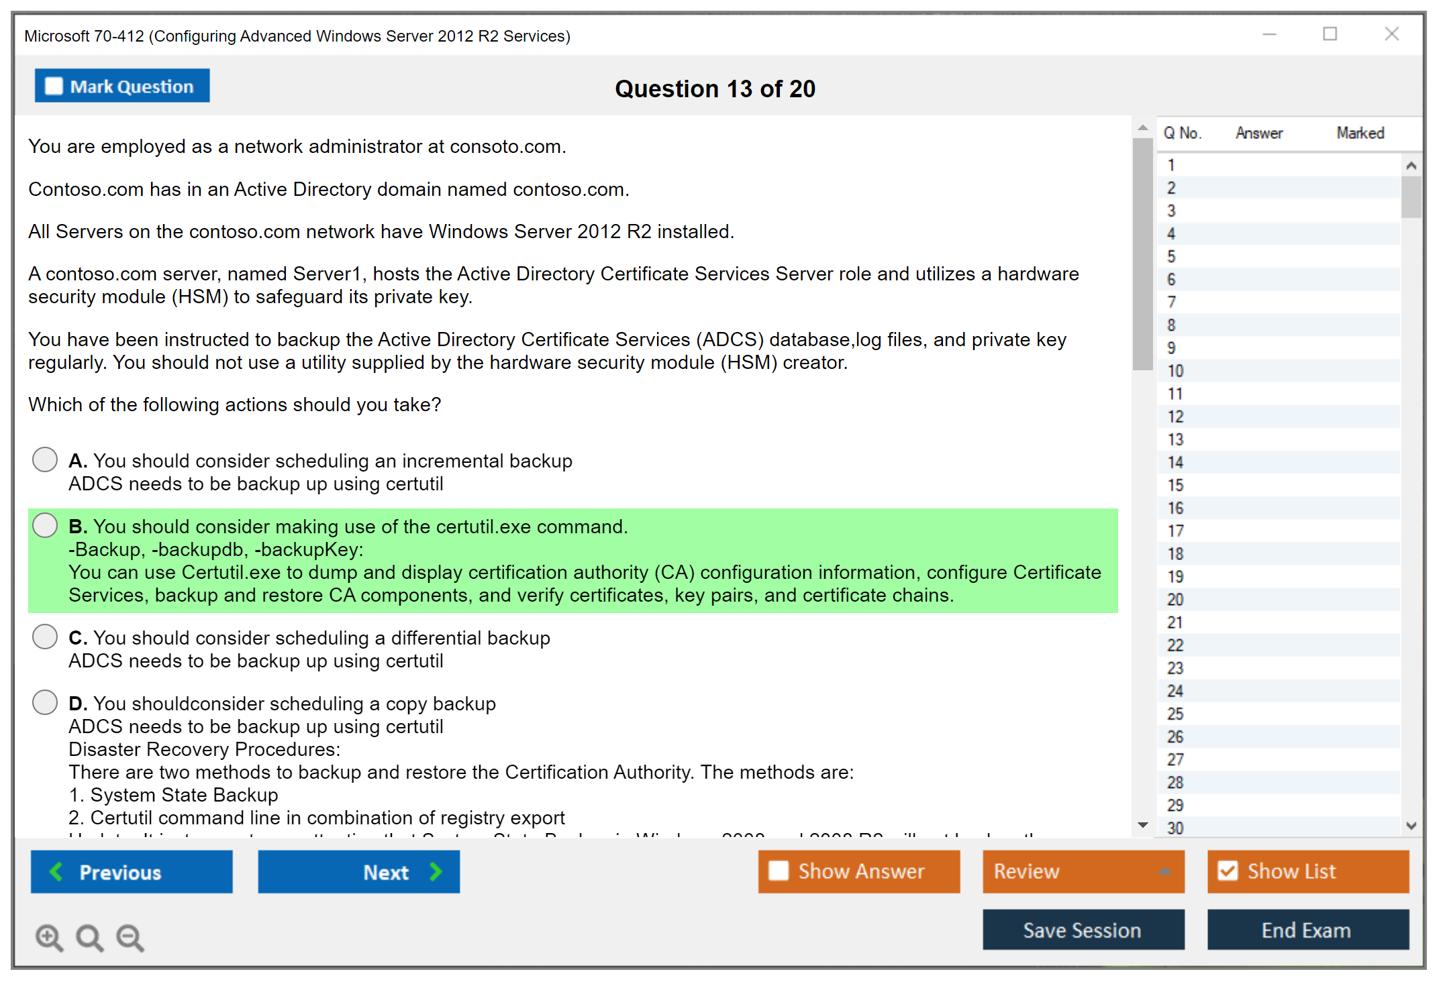
Task: Click the Save Session button
Action: click(1083, 930)
